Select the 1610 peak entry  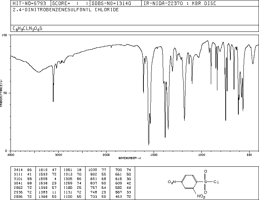[47, 170]
